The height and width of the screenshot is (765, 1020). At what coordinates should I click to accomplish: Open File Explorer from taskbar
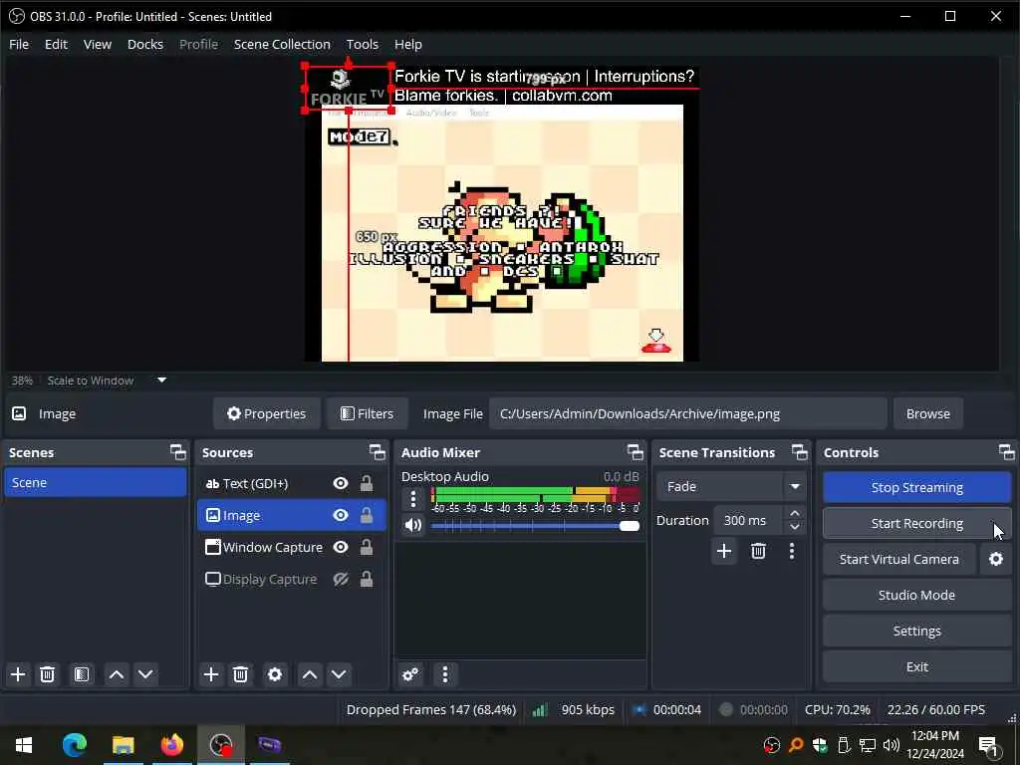[x=123, y=745]
